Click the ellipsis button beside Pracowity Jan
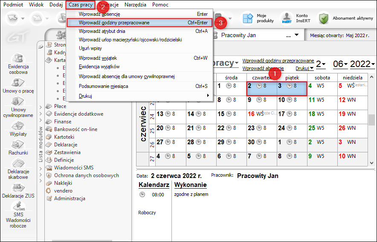 tap(289, 35)
